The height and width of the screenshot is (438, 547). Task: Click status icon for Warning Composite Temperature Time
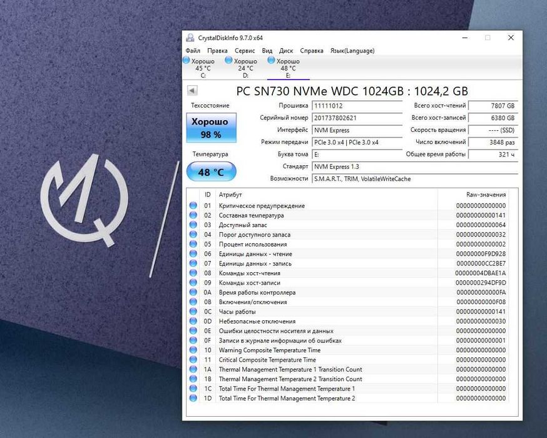[x=193, y=350]
